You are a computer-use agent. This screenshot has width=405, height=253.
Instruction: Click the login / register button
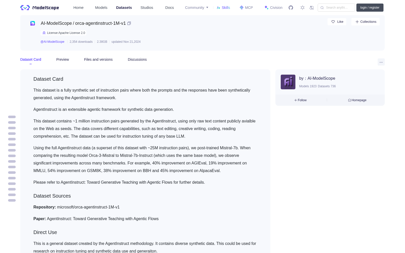[370, 8]
